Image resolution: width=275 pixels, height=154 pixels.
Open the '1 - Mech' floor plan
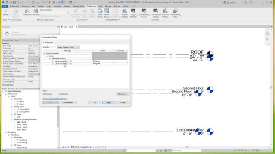tap(20, 101)
